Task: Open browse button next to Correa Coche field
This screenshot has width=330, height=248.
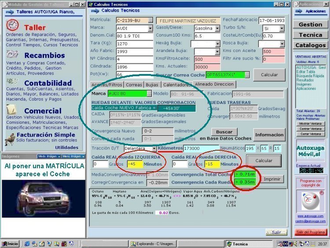Action: coord(247,75)
